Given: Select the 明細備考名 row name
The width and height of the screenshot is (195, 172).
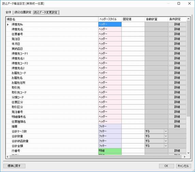Looking at the screenshot, I should pyautogui.click(x=19, y=117).
